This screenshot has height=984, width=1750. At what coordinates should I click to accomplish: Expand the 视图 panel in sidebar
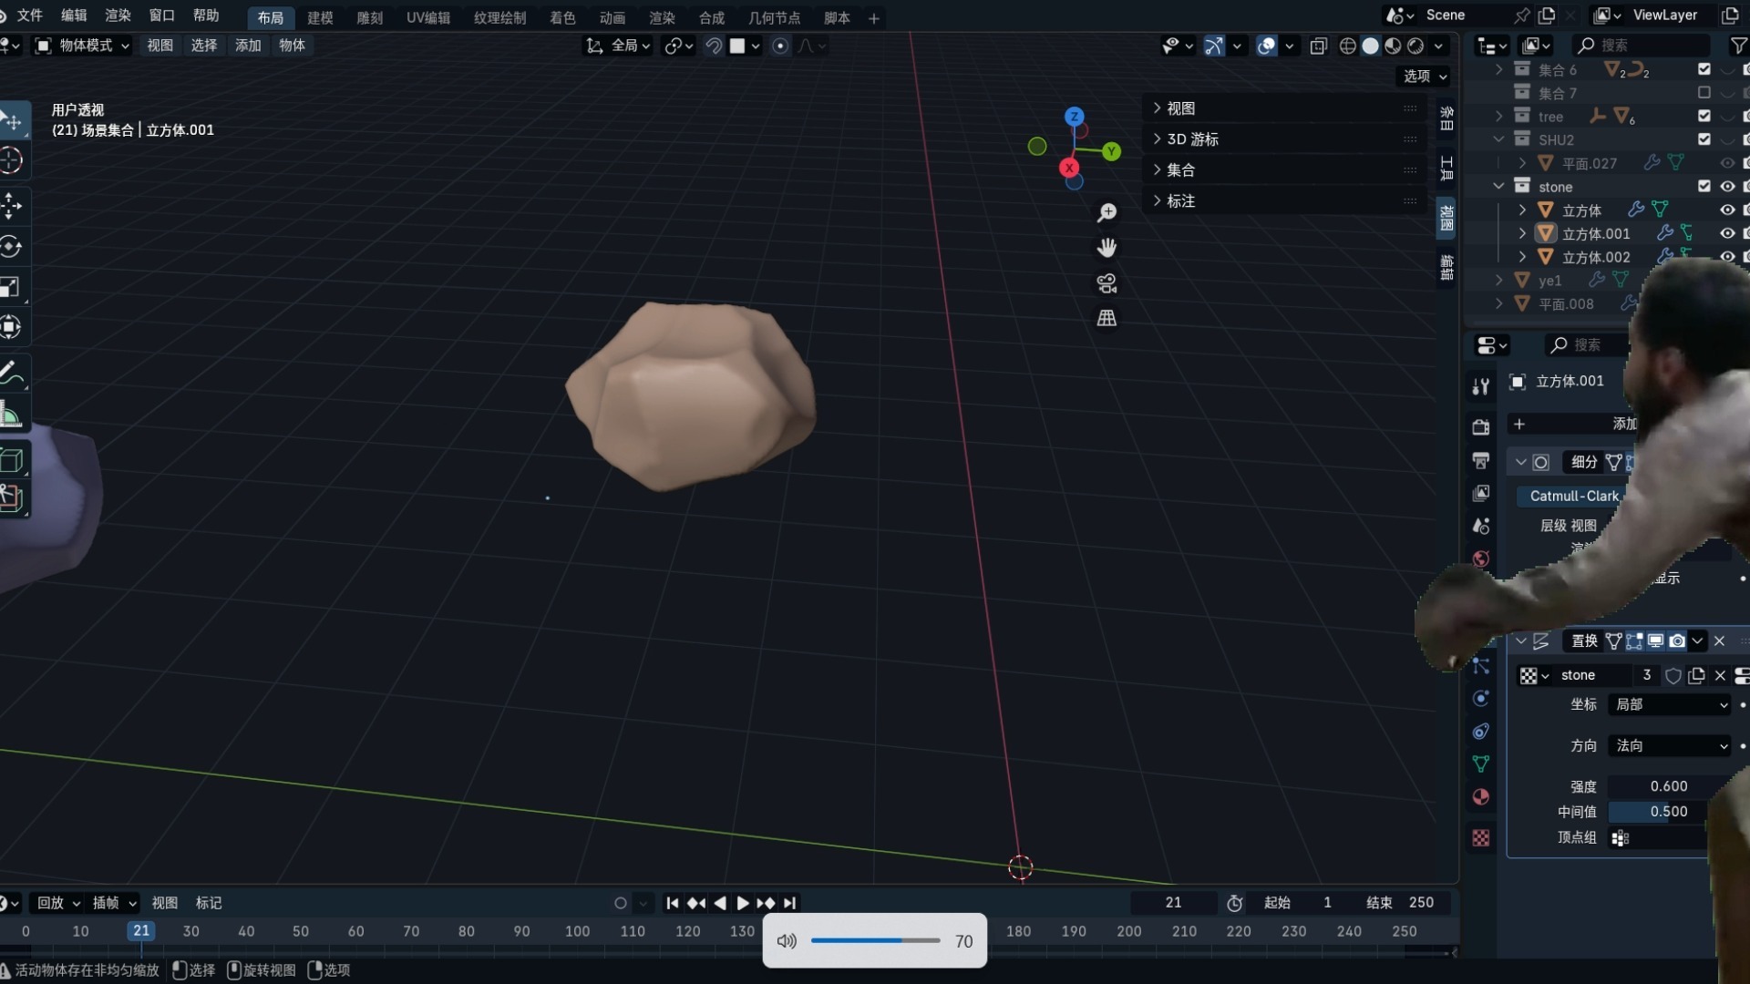coord(1285,108)
